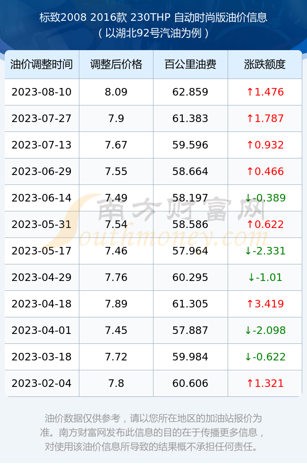The width and height of the screenshot is (307, 473).
Task: Select the 2023-08-10 date cell
Action: (x=42, y=92)
